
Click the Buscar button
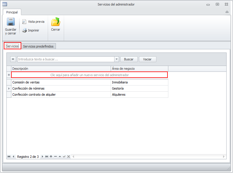click(x=129, y=59)
